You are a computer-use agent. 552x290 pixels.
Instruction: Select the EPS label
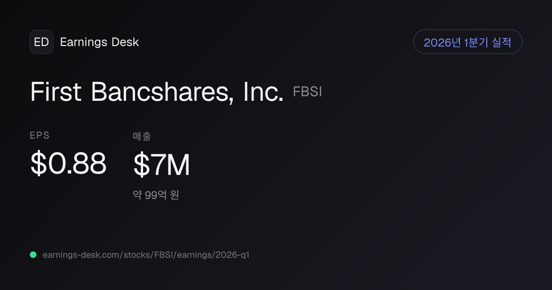(x=40, y=135)
